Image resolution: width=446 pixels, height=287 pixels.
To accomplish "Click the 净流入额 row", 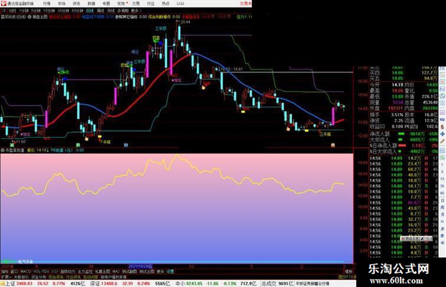I will [x=404, y=133].
